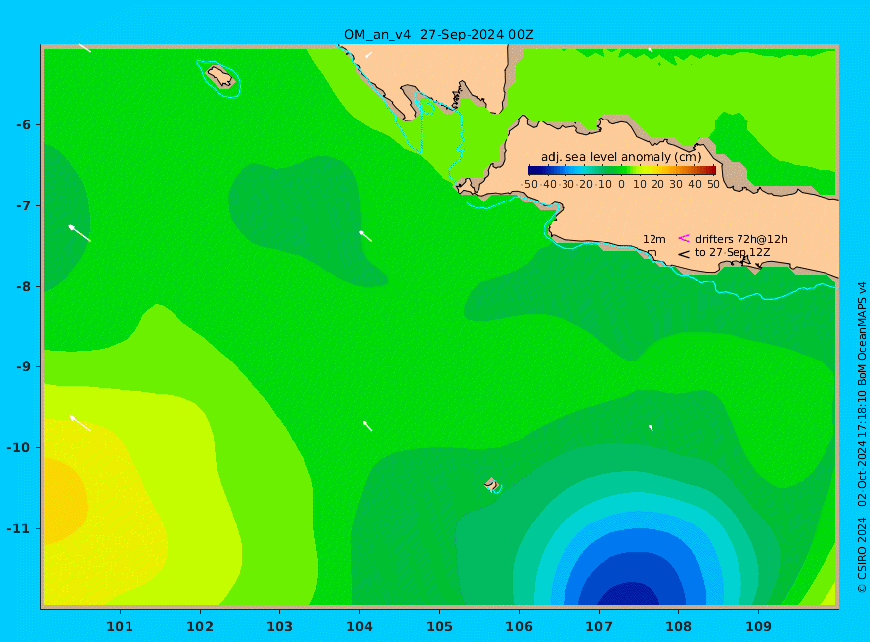870x642 pixels.
Task: Select the legend text to 27 Sep 12Z
Action: tap(733, 252)
